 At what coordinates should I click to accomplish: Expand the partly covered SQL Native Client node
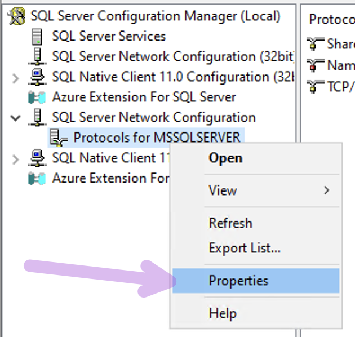(x=15, y=159)
